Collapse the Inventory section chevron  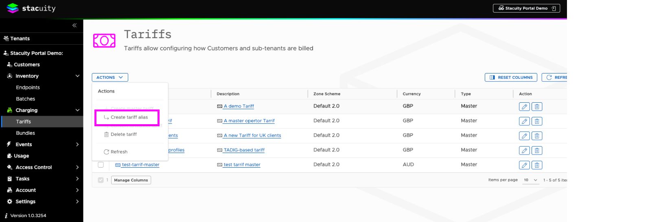77,76
